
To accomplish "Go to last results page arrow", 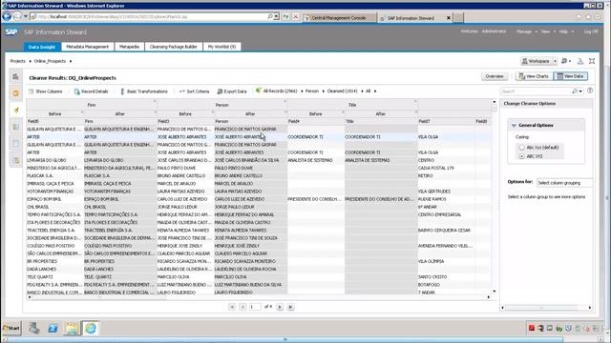I will pyautogui.click(x=290, y=307).
